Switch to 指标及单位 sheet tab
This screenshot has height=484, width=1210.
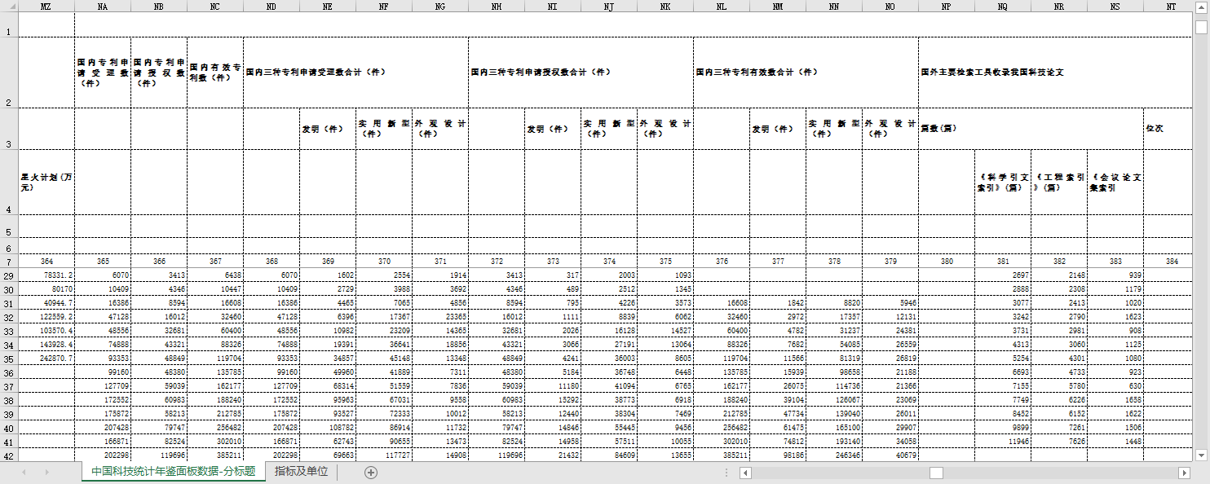click(x=301, y=472)
